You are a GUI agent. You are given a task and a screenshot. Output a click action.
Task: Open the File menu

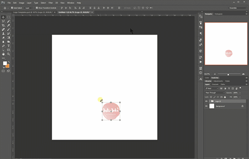pyautogui.click(x=9, y=3)
